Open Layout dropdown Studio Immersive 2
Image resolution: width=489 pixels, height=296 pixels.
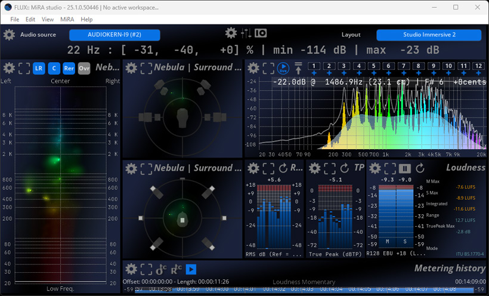(x=429, y=35)
